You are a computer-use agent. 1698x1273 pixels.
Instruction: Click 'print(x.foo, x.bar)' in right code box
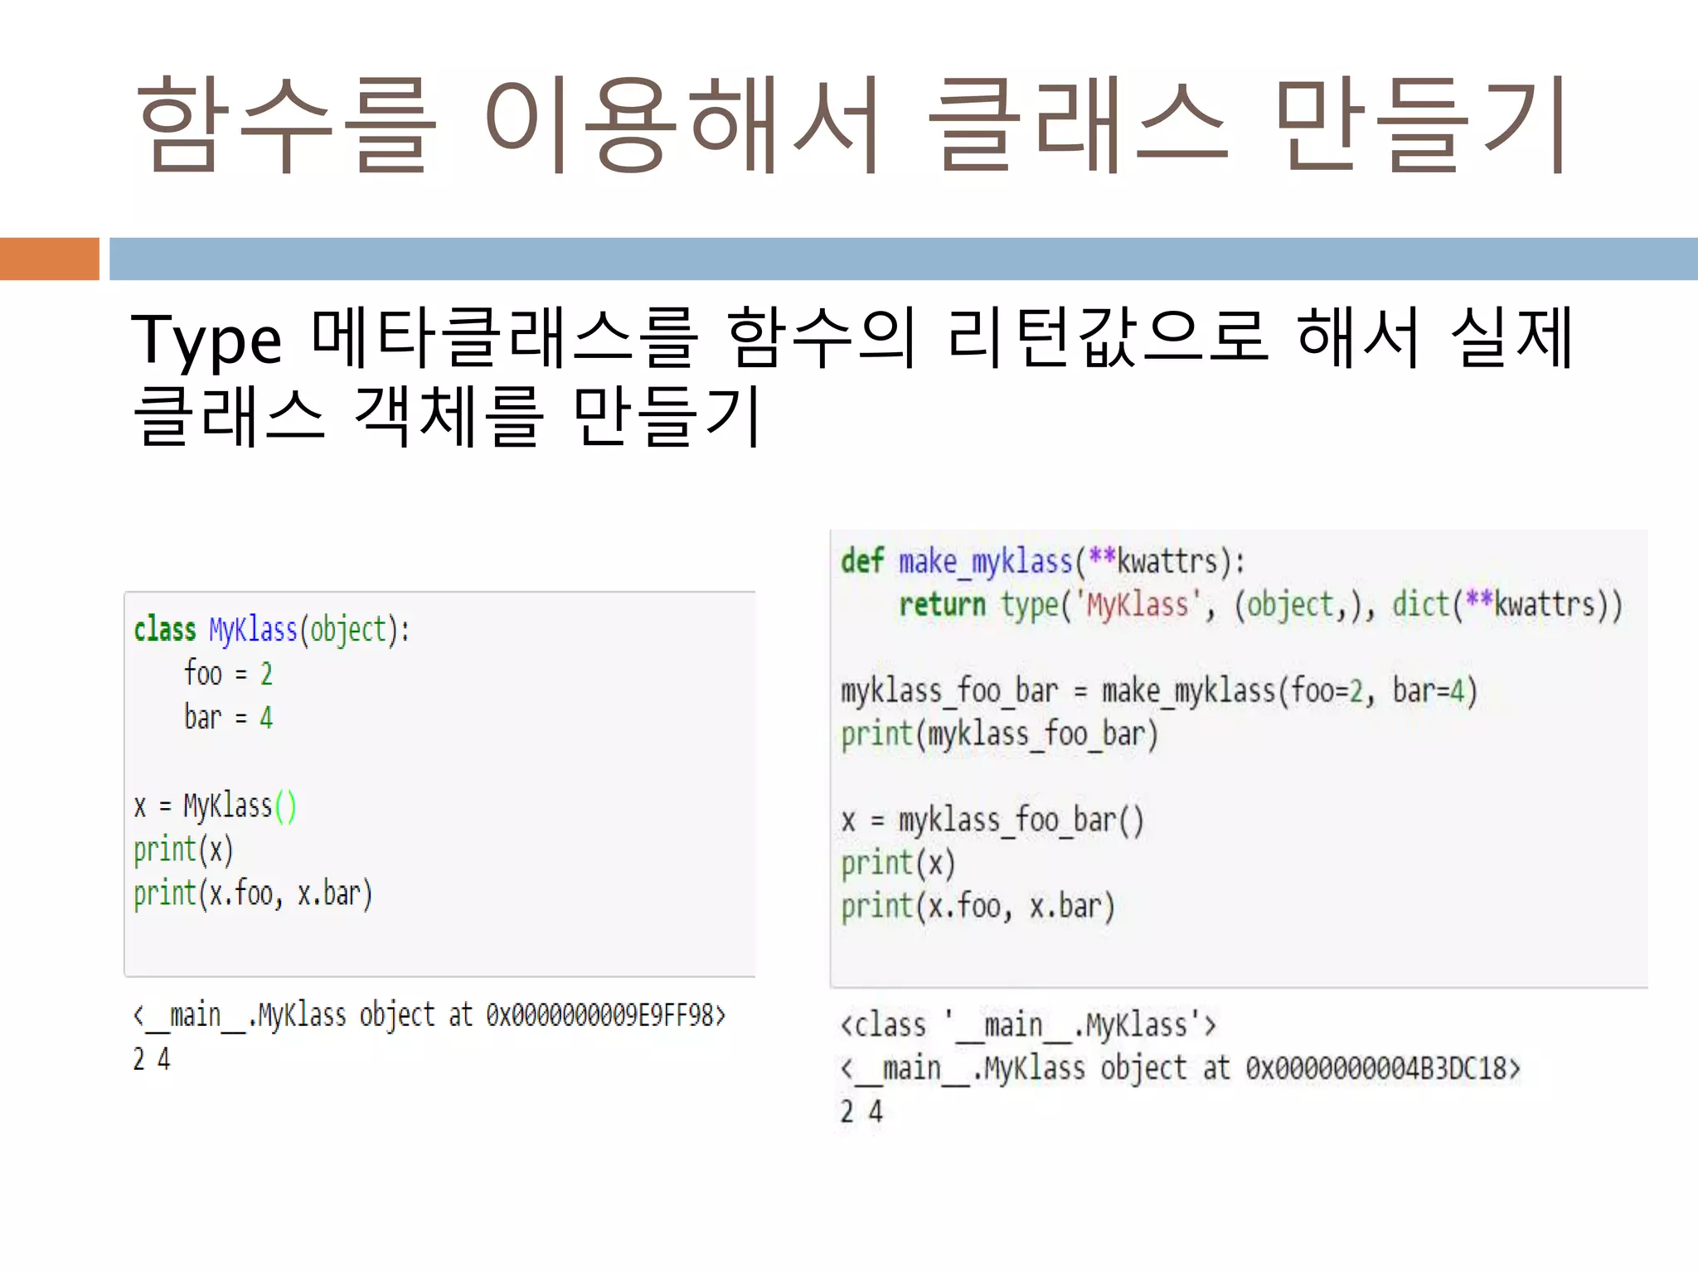tap(978, 907)
